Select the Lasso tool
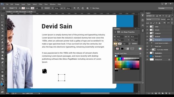This screenshot has height=97, width=174. click(2, 22)
